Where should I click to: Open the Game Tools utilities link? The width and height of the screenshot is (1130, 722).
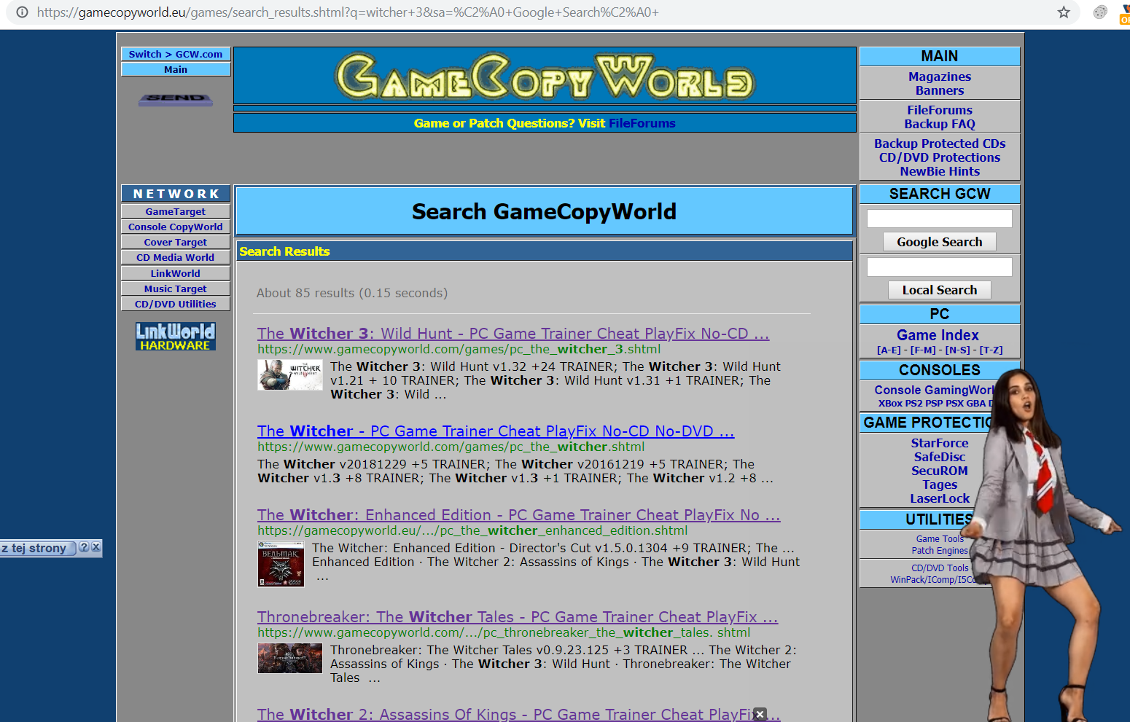(940, 539)
